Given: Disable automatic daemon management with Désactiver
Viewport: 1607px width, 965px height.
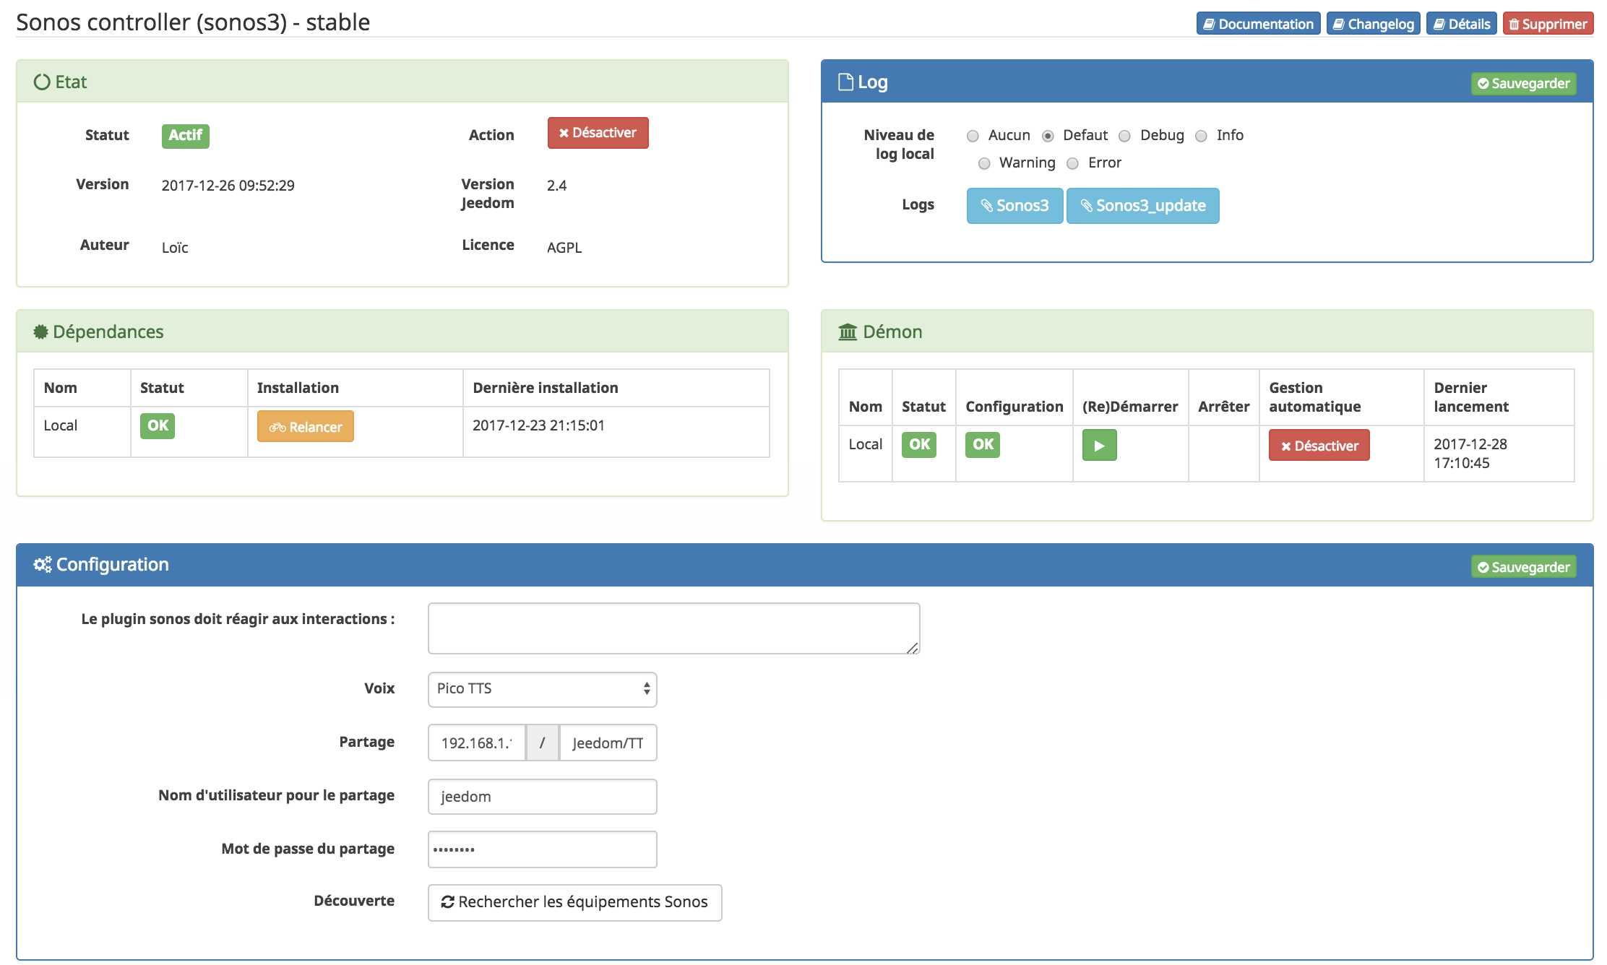Looking at the screenshot, I should (x=1319, y=446).
